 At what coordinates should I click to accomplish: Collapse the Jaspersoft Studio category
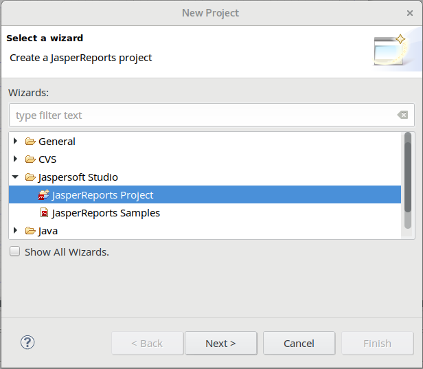pyautogui.click(x=16, y=177)
